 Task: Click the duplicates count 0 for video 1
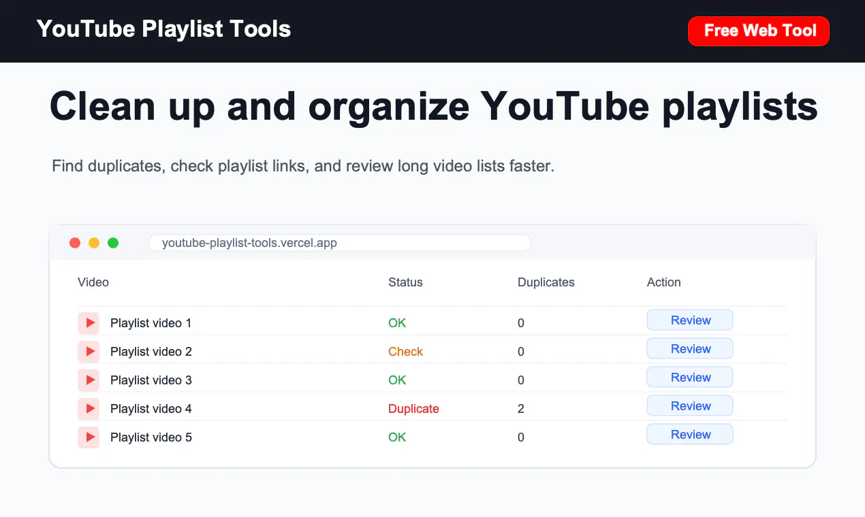521,323
